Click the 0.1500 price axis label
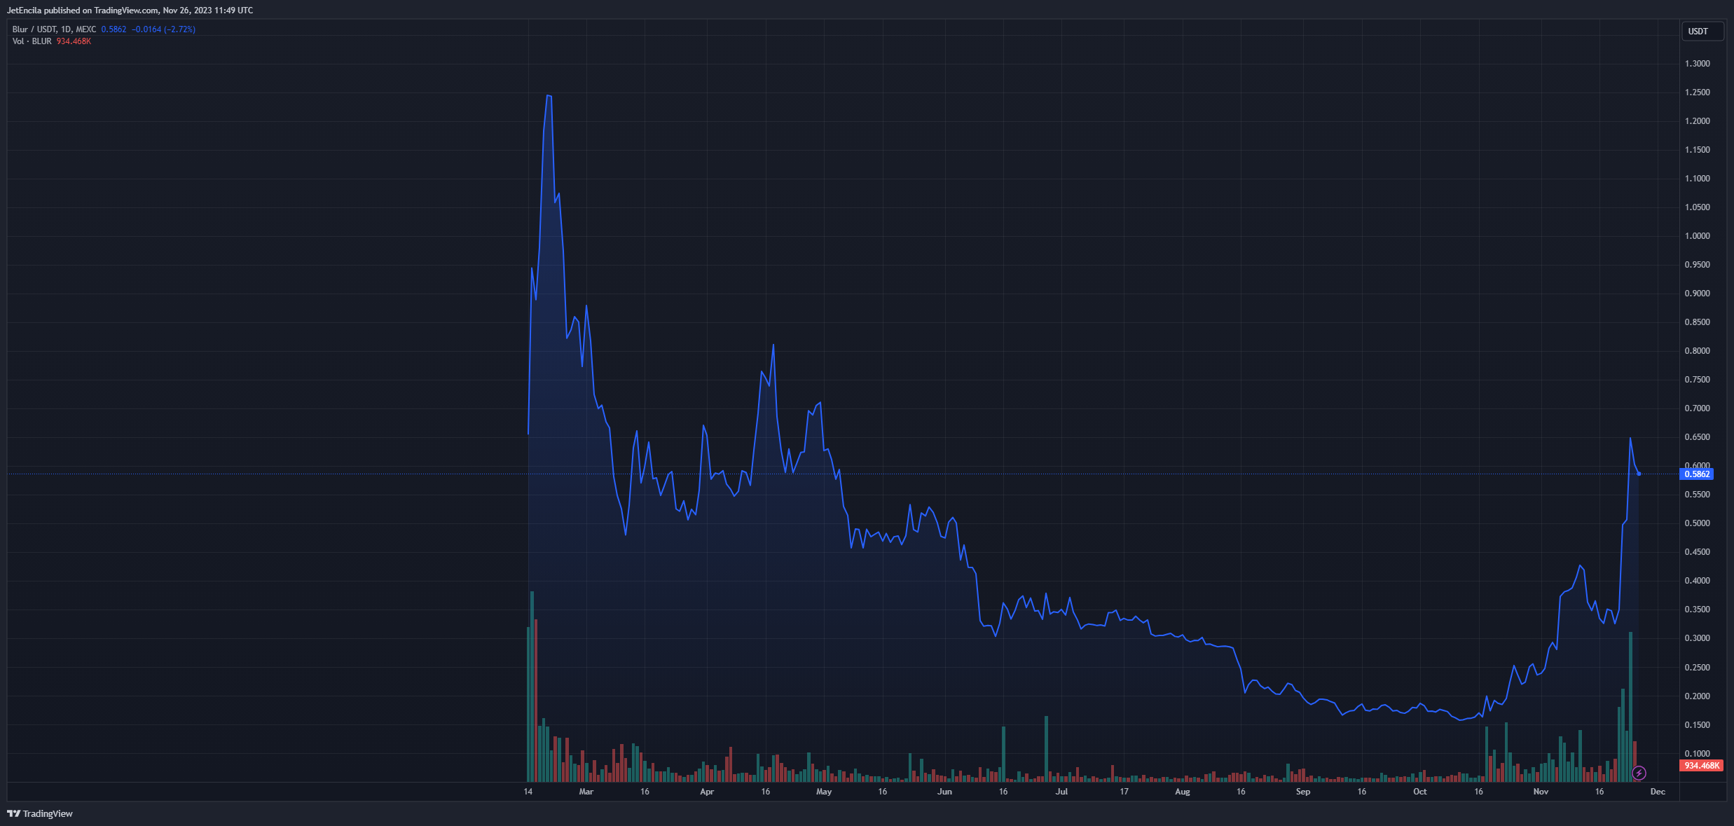 pos(1698,725)
